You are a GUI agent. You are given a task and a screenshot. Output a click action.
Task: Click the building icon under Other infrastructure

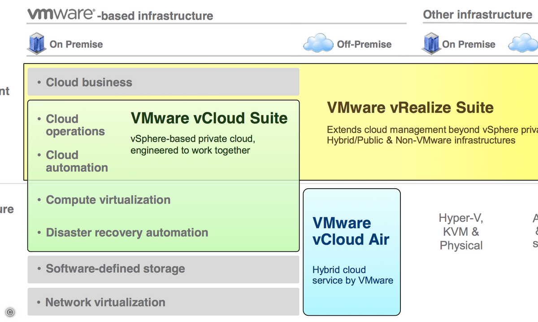click(431, 43)
